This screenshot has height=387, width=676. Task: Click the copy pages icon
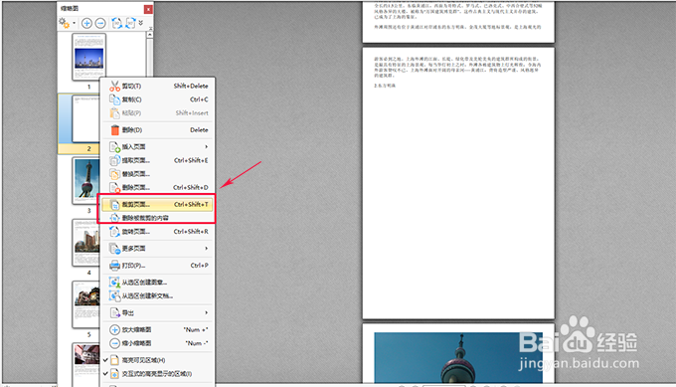[x=114, y=99]
